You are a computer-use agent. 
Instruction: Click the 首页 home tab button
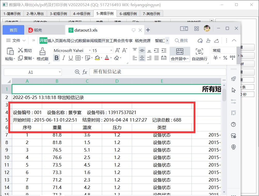(x=13, y=30)
